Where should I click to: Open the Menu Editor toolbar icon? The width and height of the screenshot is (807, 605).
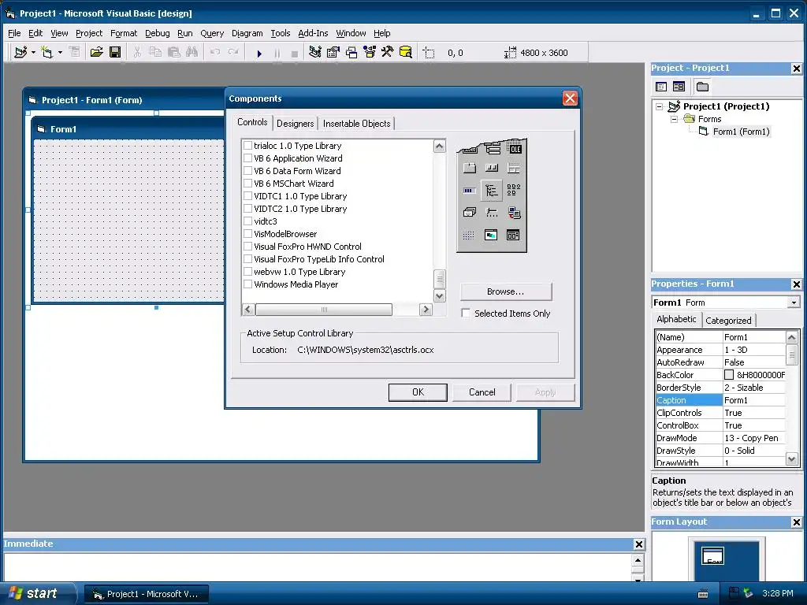(x=75, y=53)
